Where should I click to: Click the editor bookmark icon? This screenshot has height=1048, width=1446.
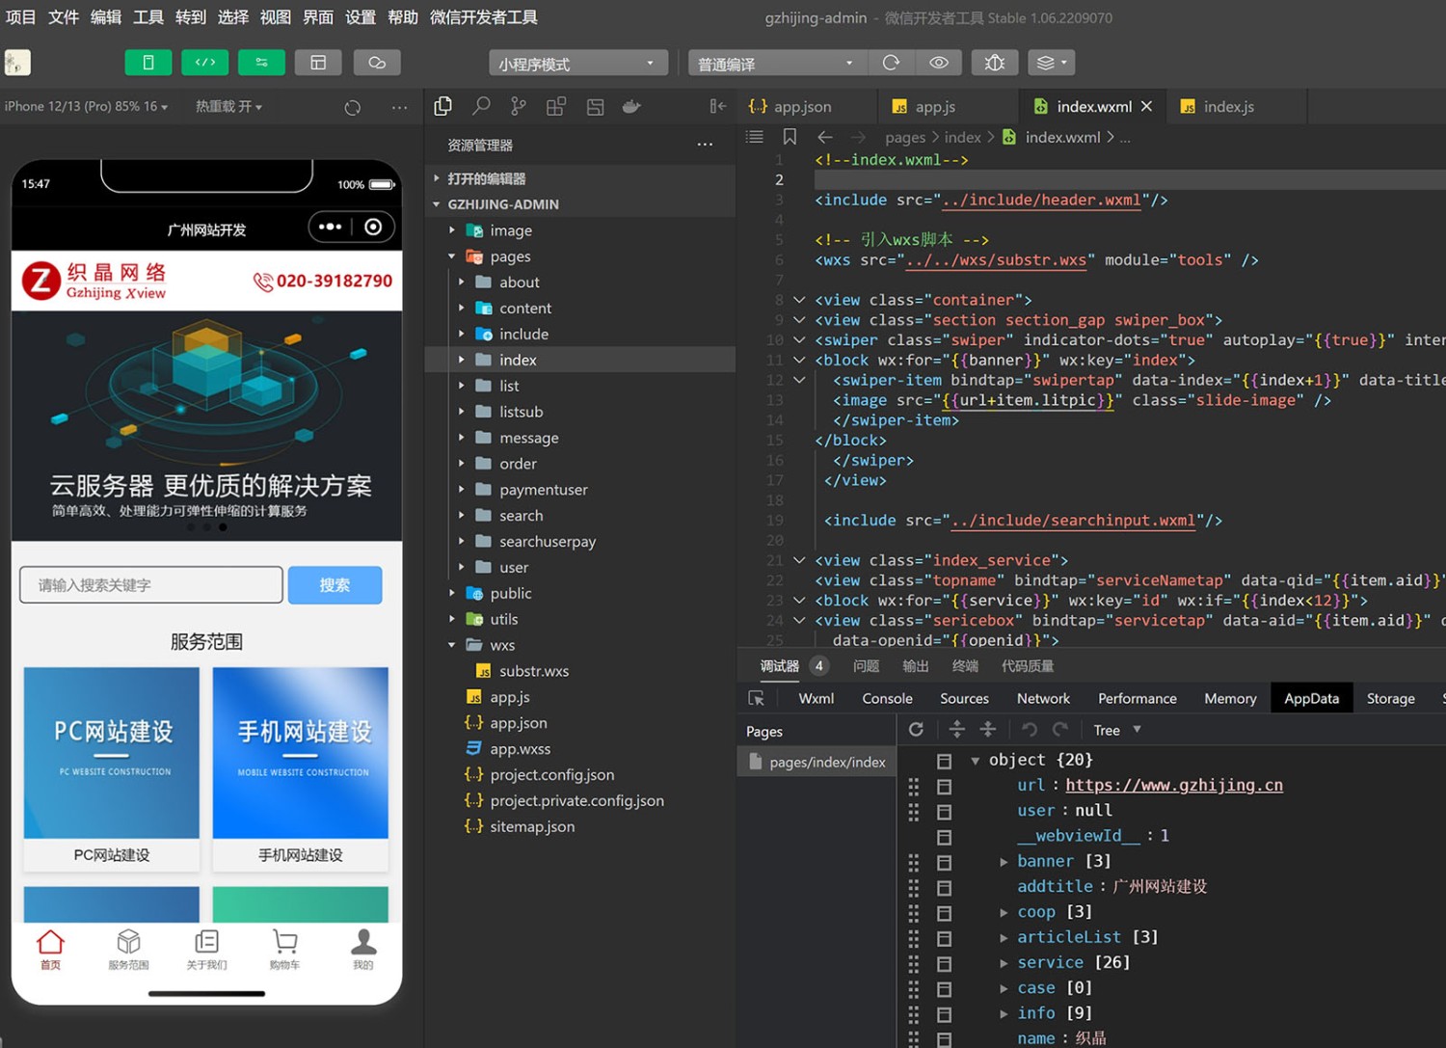tap(790, 137)
